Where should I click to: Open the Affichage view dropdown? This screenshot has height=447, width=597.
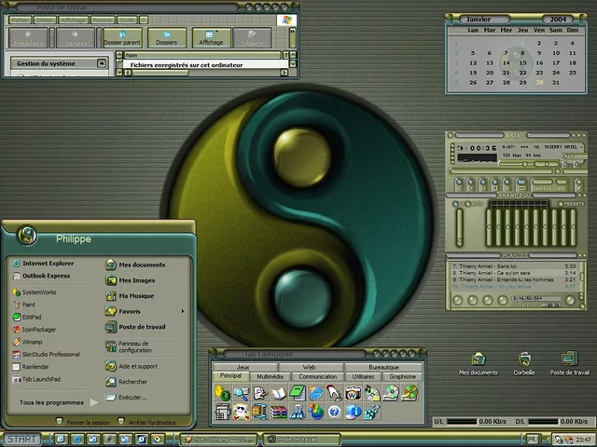pyautogui.click(x=212, y=37)
